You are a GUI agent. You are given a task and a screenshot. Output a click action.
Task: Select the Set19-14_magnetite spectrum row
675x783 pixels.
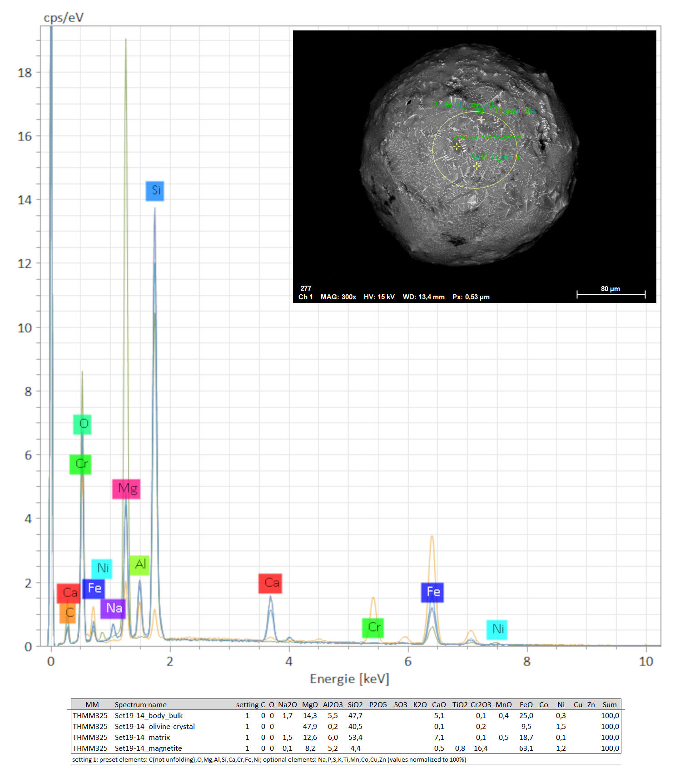coord(148,748)
